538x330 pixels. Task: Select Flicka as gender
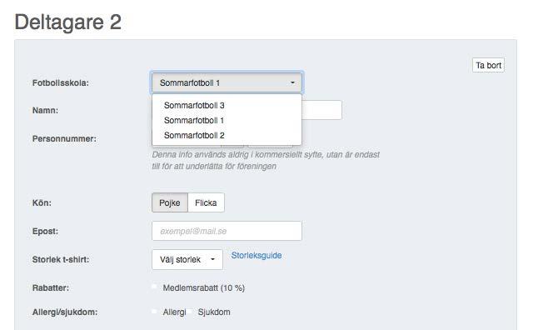(x=206, y=202)
